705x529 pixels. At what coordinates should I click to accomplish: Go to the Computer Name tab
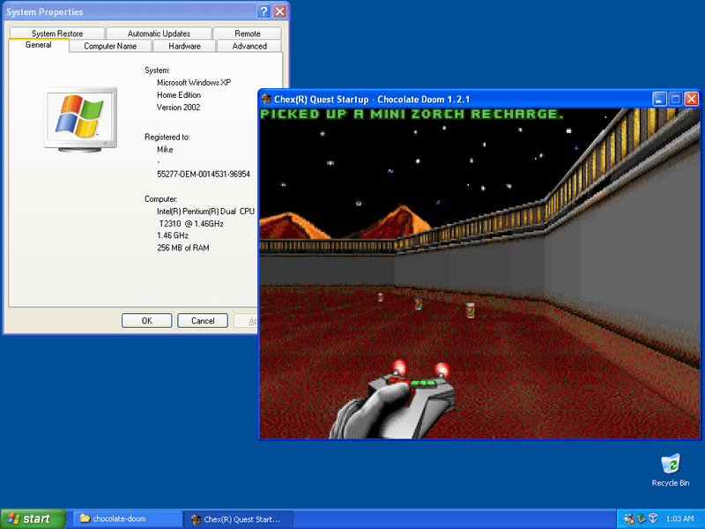(x=110, y=46)
